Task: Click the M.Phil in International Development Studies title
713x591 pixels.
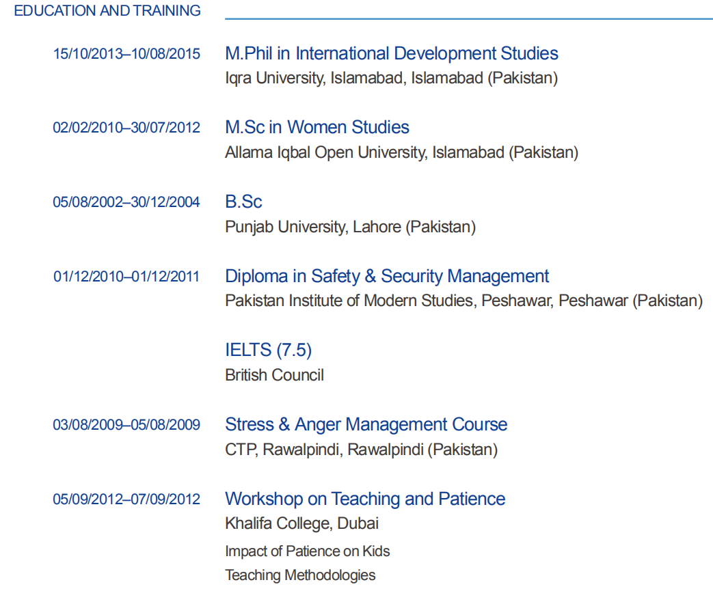Action: [391, 53]
